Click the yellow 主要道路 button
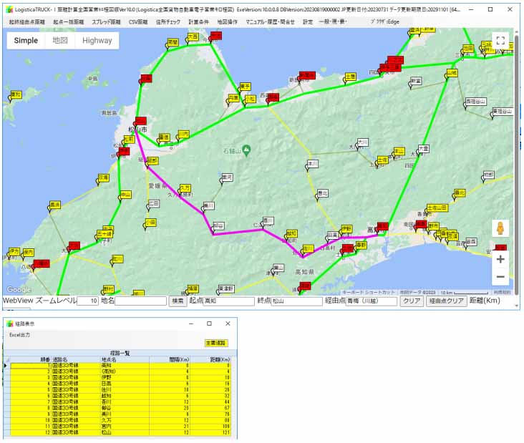Image resolution: width=524 pixels, height=443 pixels. point(216,343)
